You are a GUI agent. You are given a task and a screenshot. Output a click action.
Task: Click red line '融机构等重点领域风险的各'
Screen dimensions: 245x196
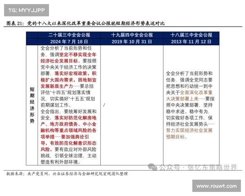coord(68,130)
